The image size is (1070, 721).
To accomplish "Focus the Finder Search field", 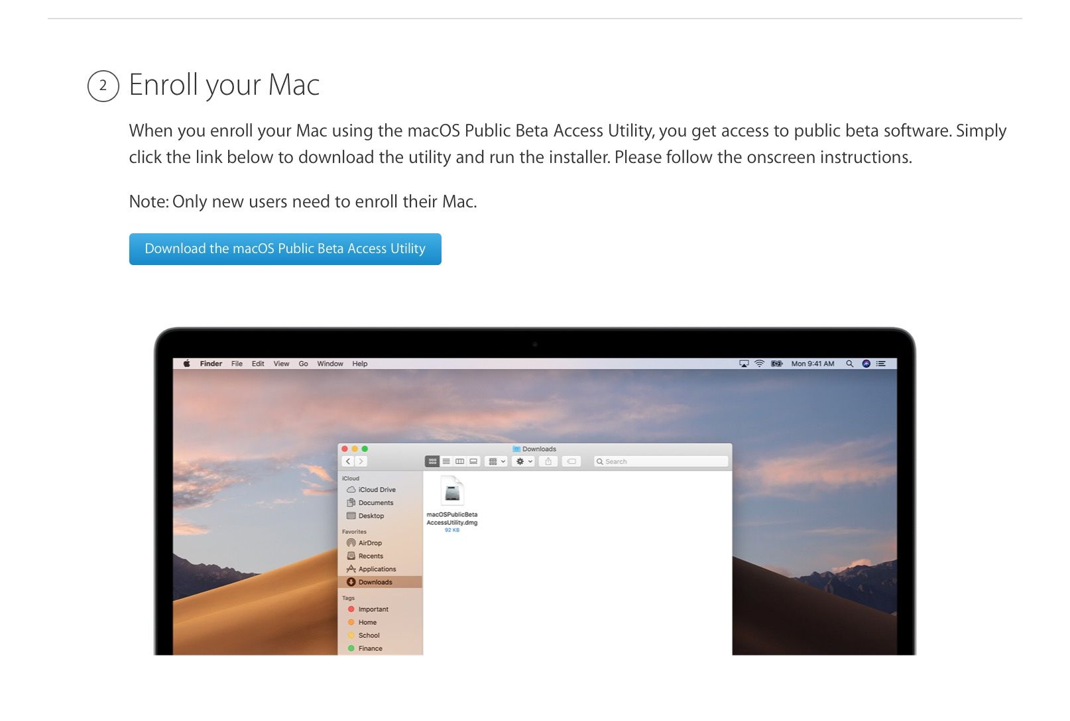I will (x=660, y=461).
